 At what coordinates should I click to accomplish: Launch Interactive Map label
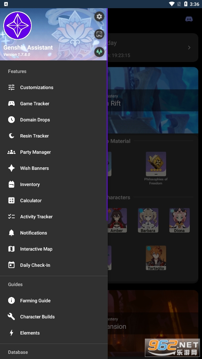tap(36, 249)
